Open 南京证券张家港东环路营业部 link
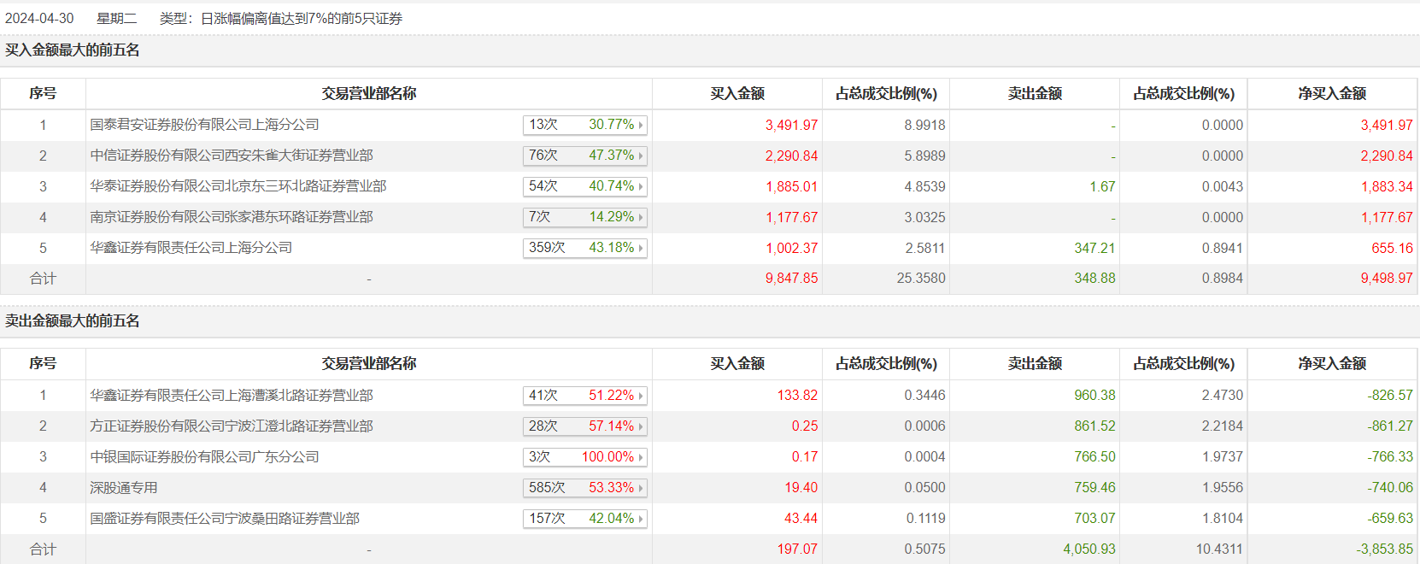The width and height of the screenshot is (1420, 564). coord(232,217)
